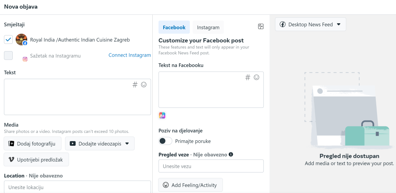Open emoji picker in Facebook text box

[x=256, y=77]
